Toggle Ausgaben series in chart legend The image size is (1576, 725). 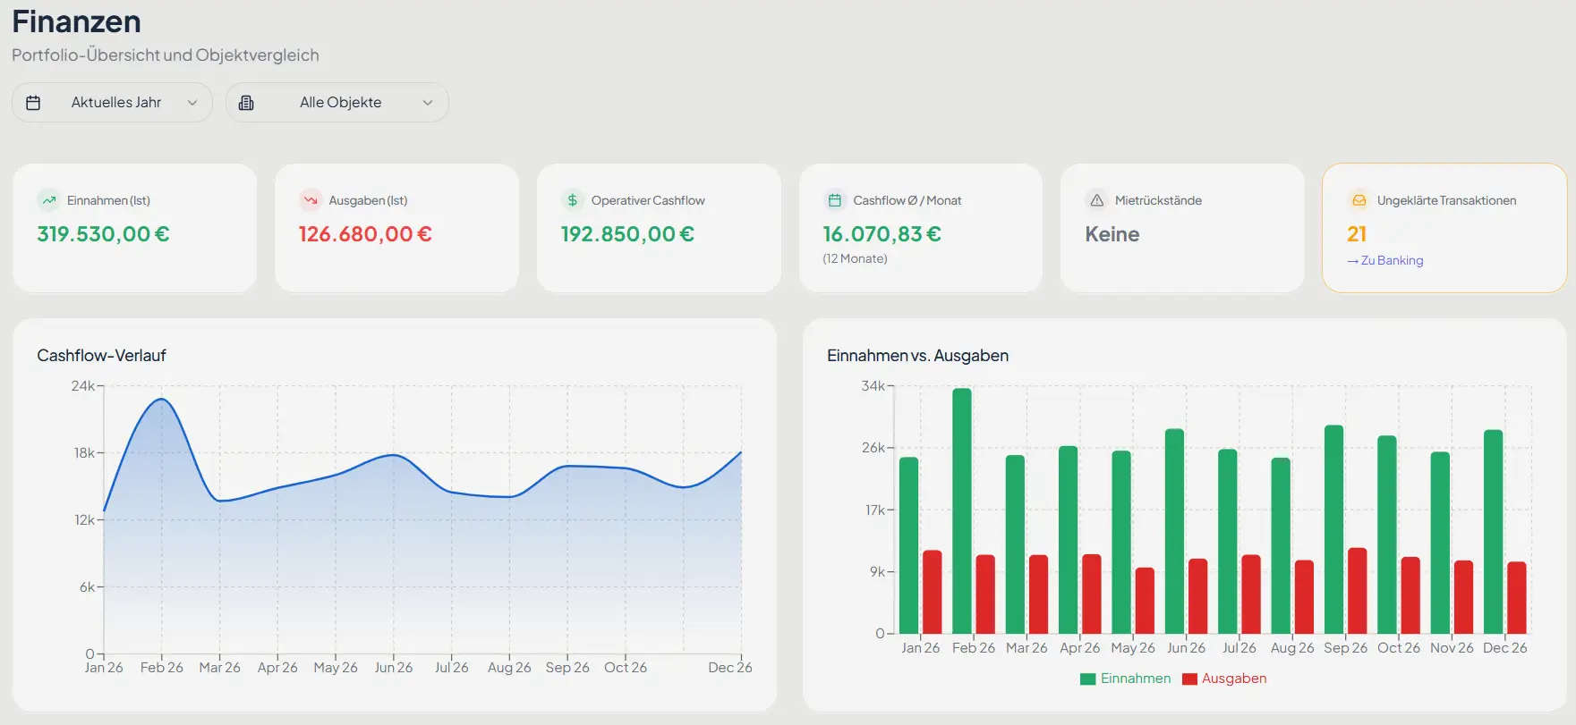point(1224,679)
